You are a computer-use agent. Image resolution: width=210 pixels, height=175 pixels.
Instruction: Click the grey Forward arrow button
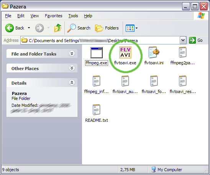click(39, 28)
